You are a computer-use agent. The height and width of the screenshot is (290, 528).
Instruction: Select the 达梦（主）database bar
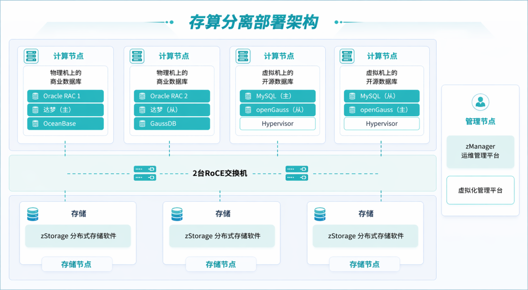tap(66, 110)
